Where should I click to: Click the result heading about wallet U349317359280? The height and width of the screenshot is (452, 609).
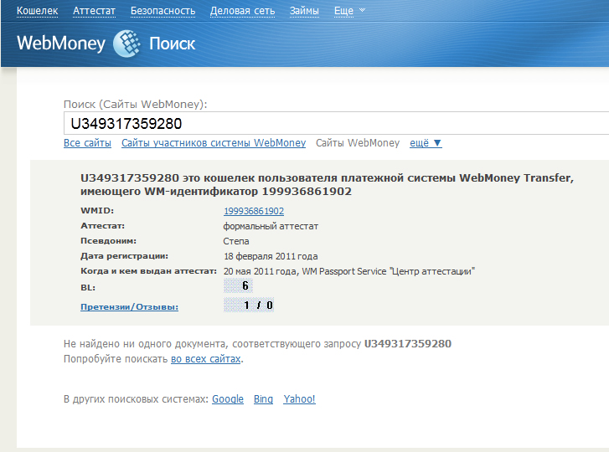(327, 185)
